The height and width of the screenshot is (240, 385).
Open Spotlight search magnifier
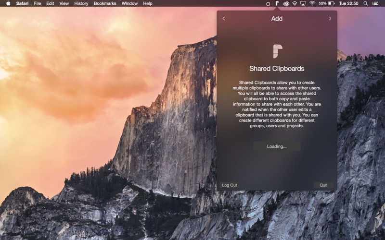click(366, 3)
